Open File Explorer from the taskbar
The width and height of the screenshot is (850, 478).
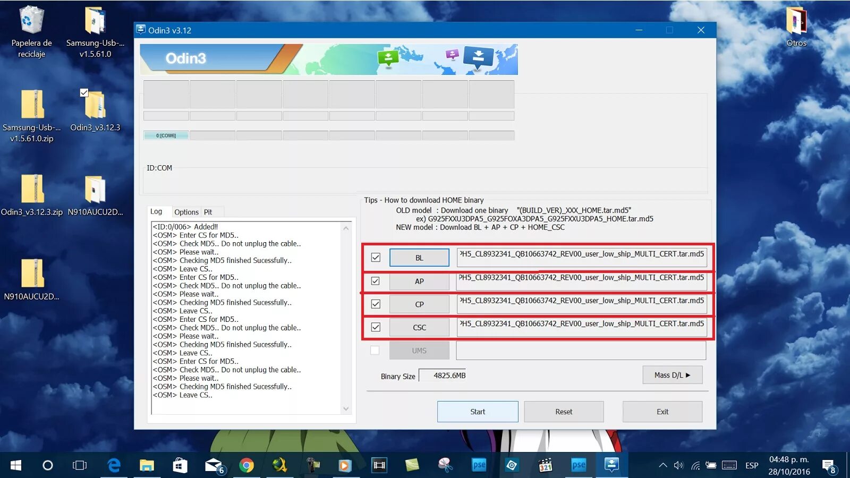pos(147,465)
